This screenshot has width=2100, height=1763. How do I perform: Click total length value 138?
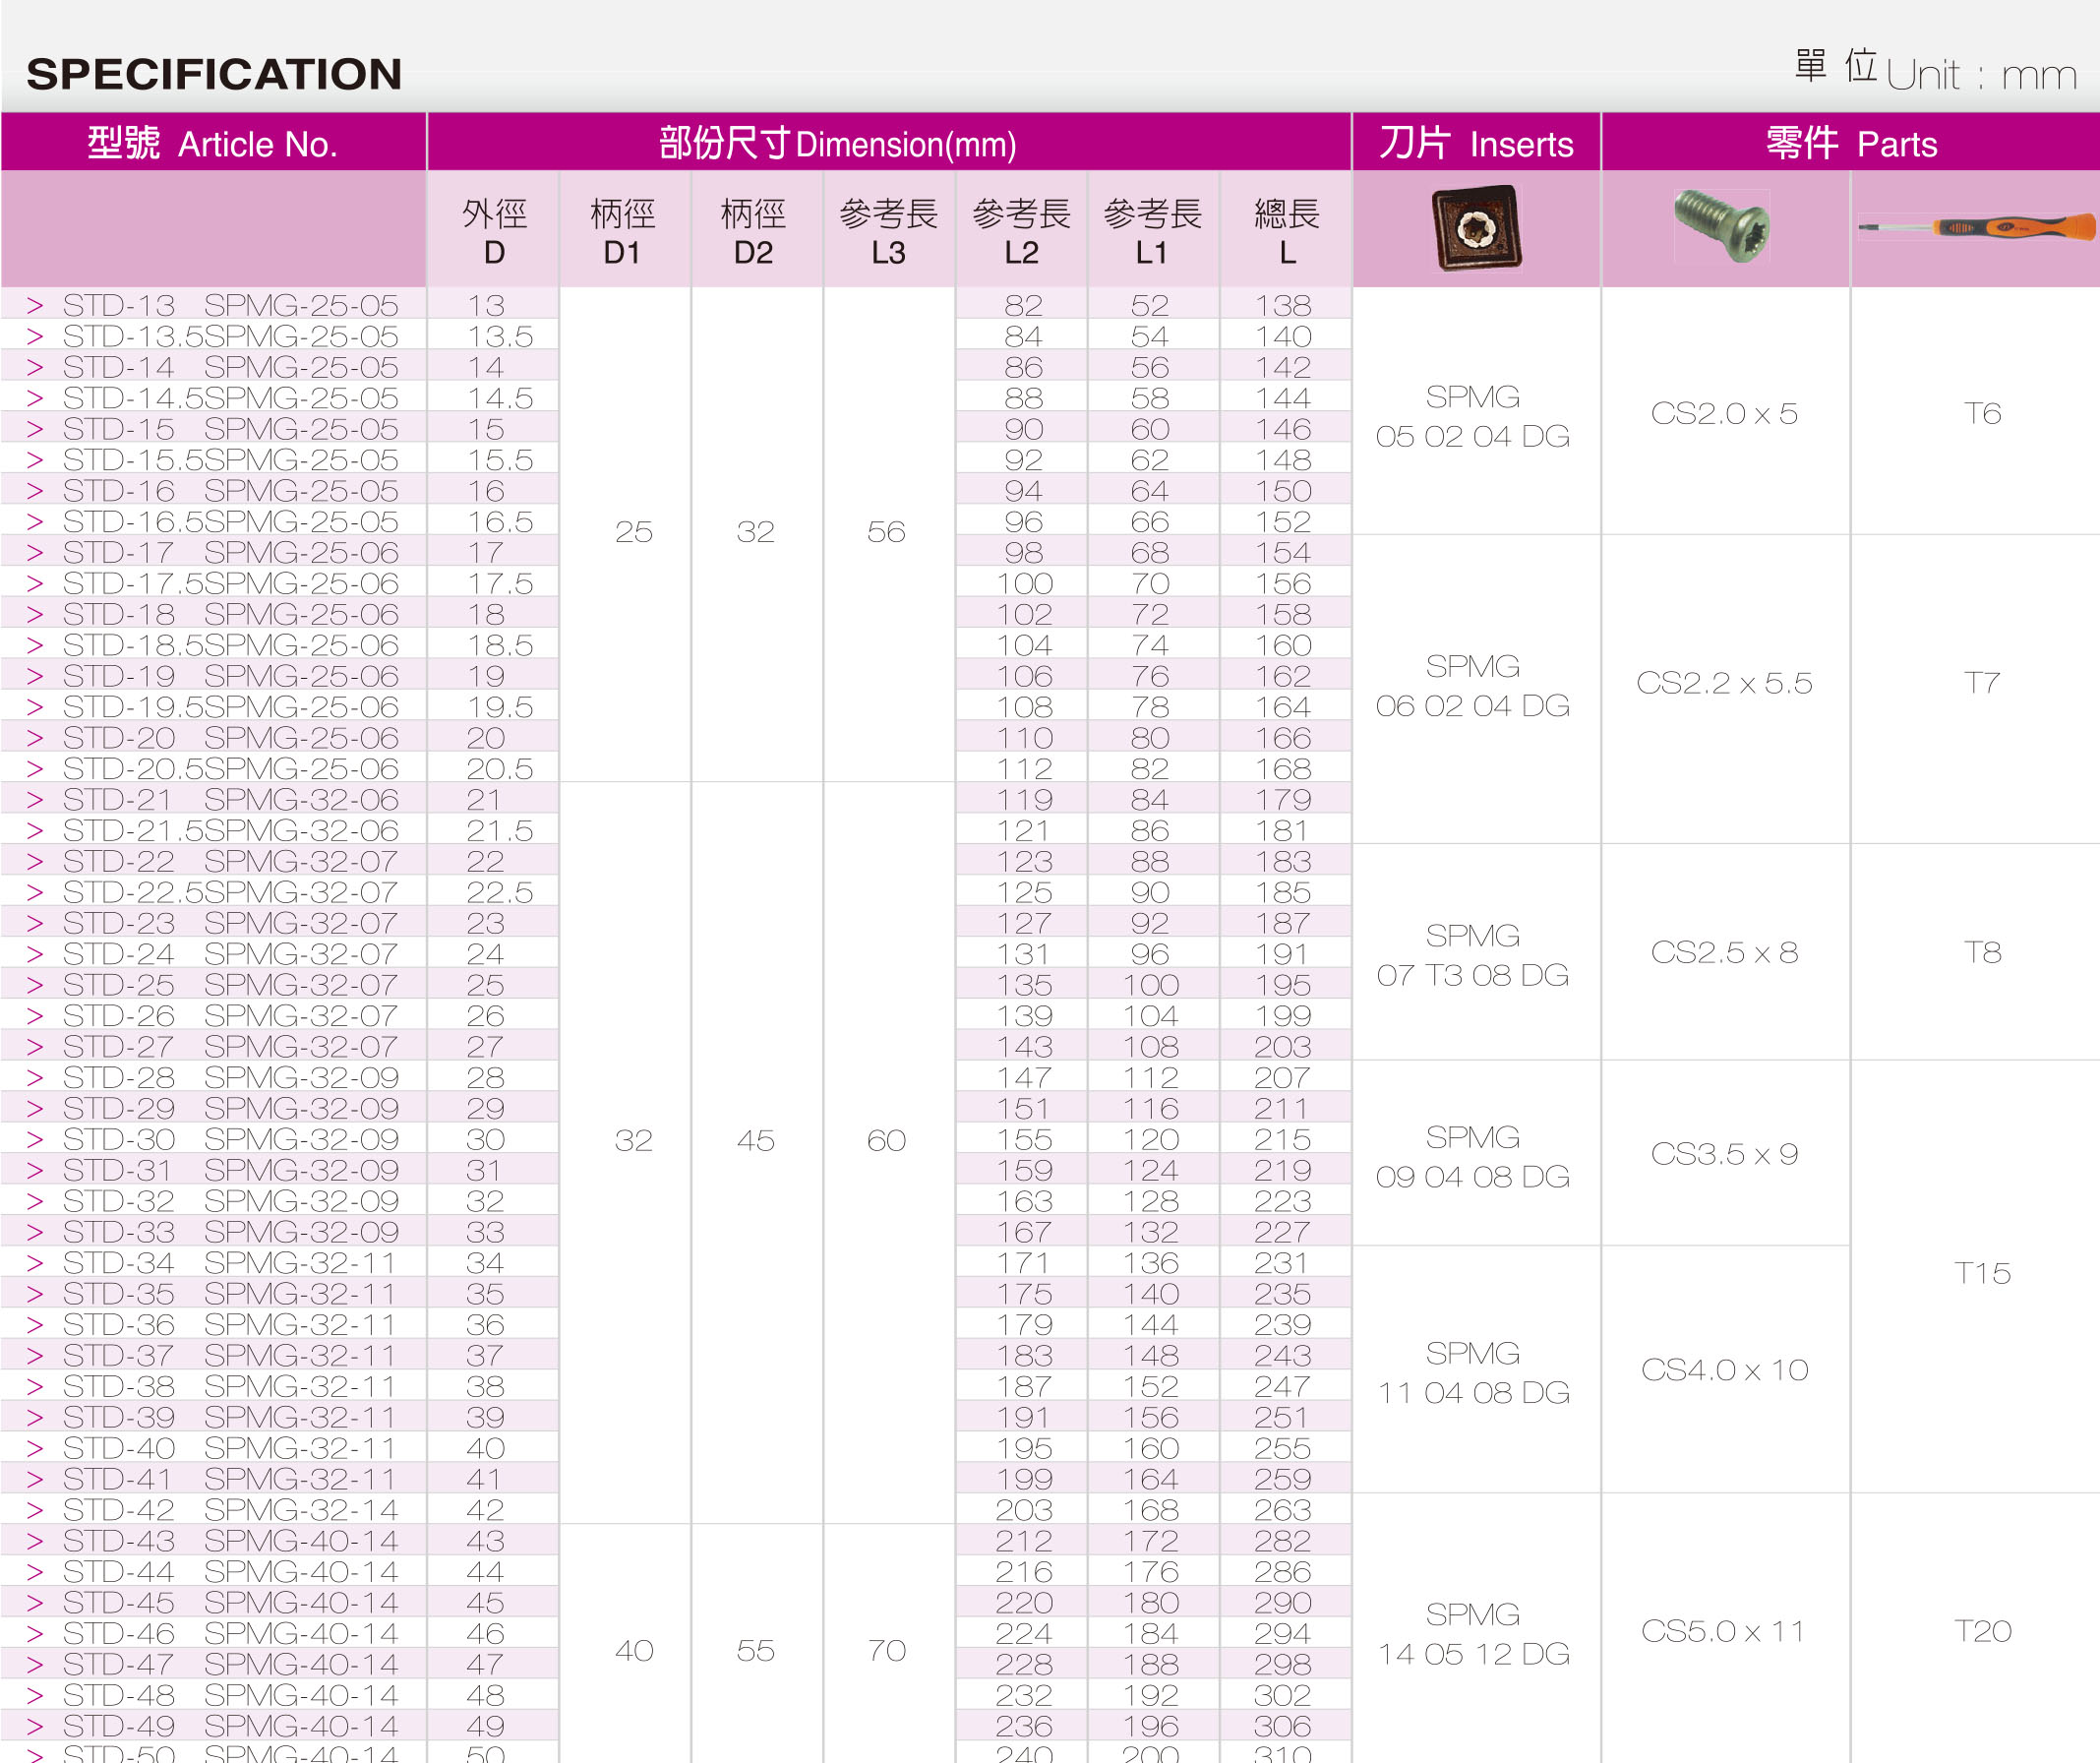click(1284, 305)
